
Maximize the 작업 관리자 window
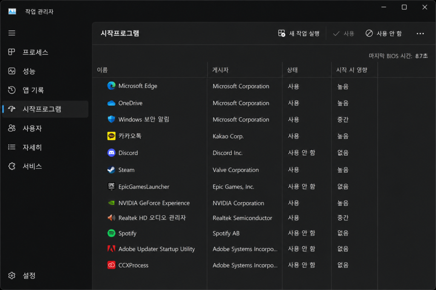404,7
